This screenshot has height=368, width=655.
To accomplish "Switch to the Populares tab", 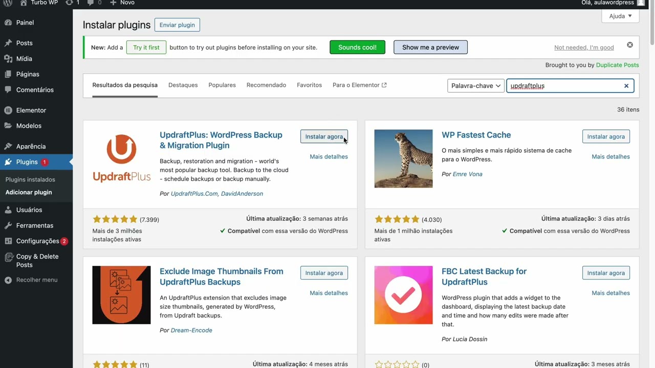I will [222, 85].
